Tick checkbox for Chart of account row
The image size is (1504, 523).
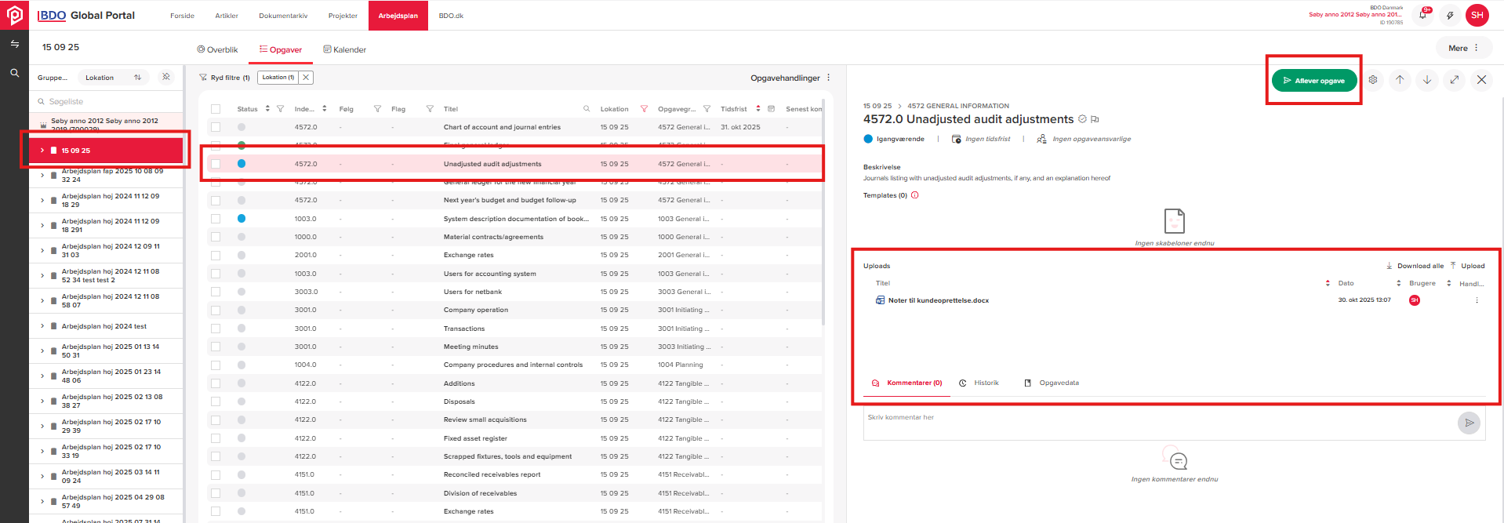216,127
